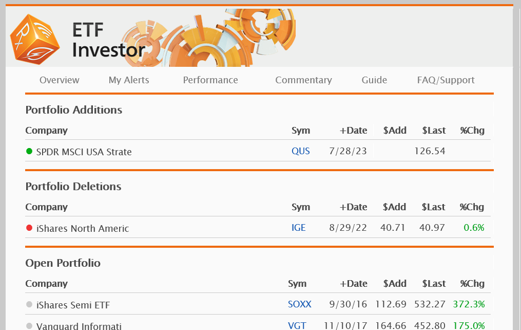The width and height of the screenshot is (521, 330).
Task: Click the 175.0% change for VGT
Action: click(x=469, y=325)
